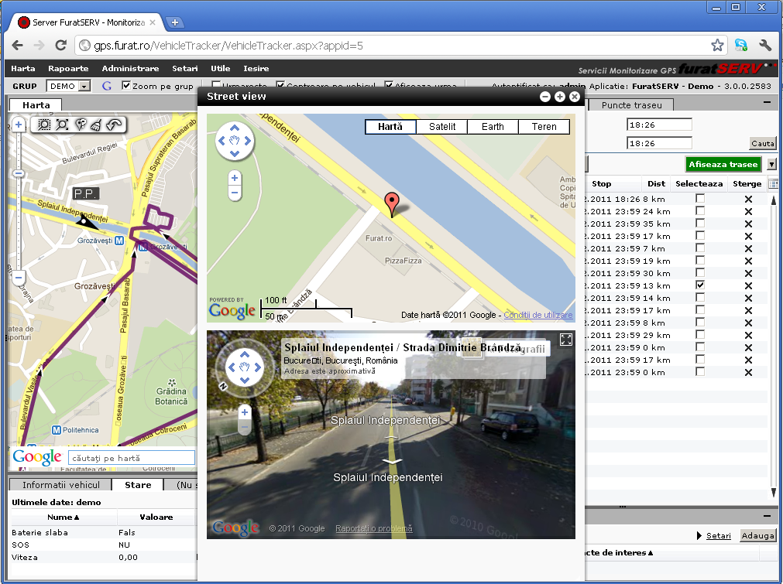Select the checkbox for the 14 km route

coord(700,298)
